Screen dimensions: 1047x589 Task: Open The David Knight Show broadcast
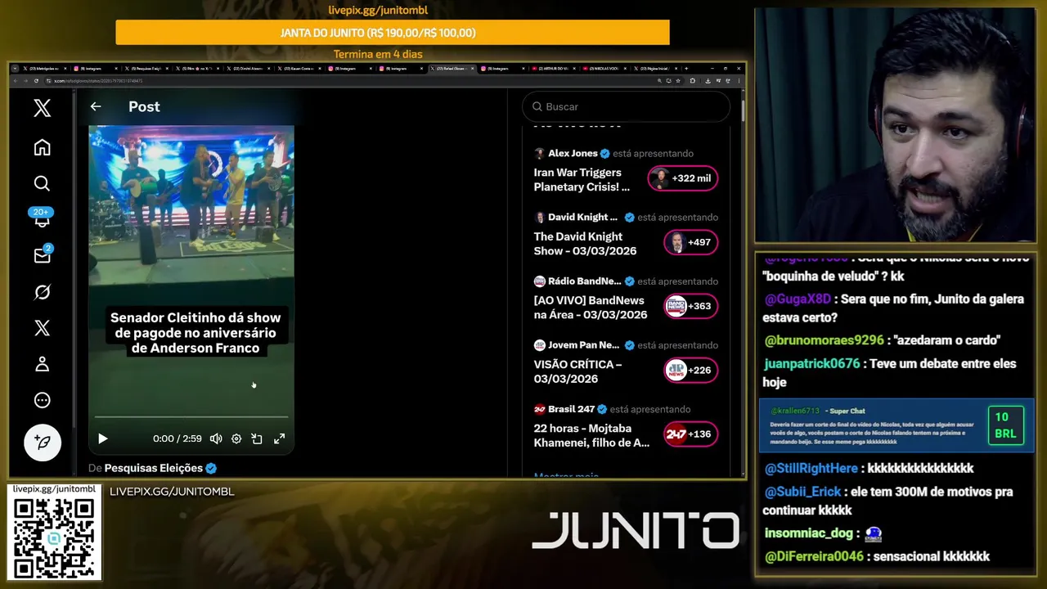coord(585,243)
